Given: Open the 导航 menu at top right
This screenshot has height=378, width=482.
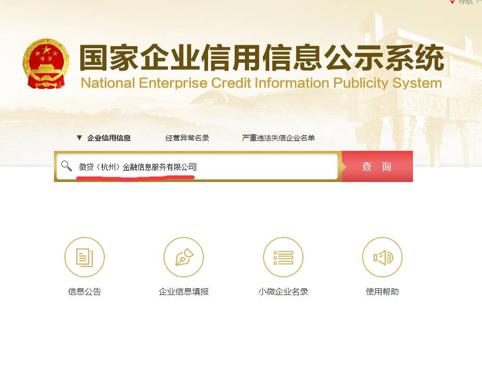Looking at the screenshot, I should tap(465, 2).
